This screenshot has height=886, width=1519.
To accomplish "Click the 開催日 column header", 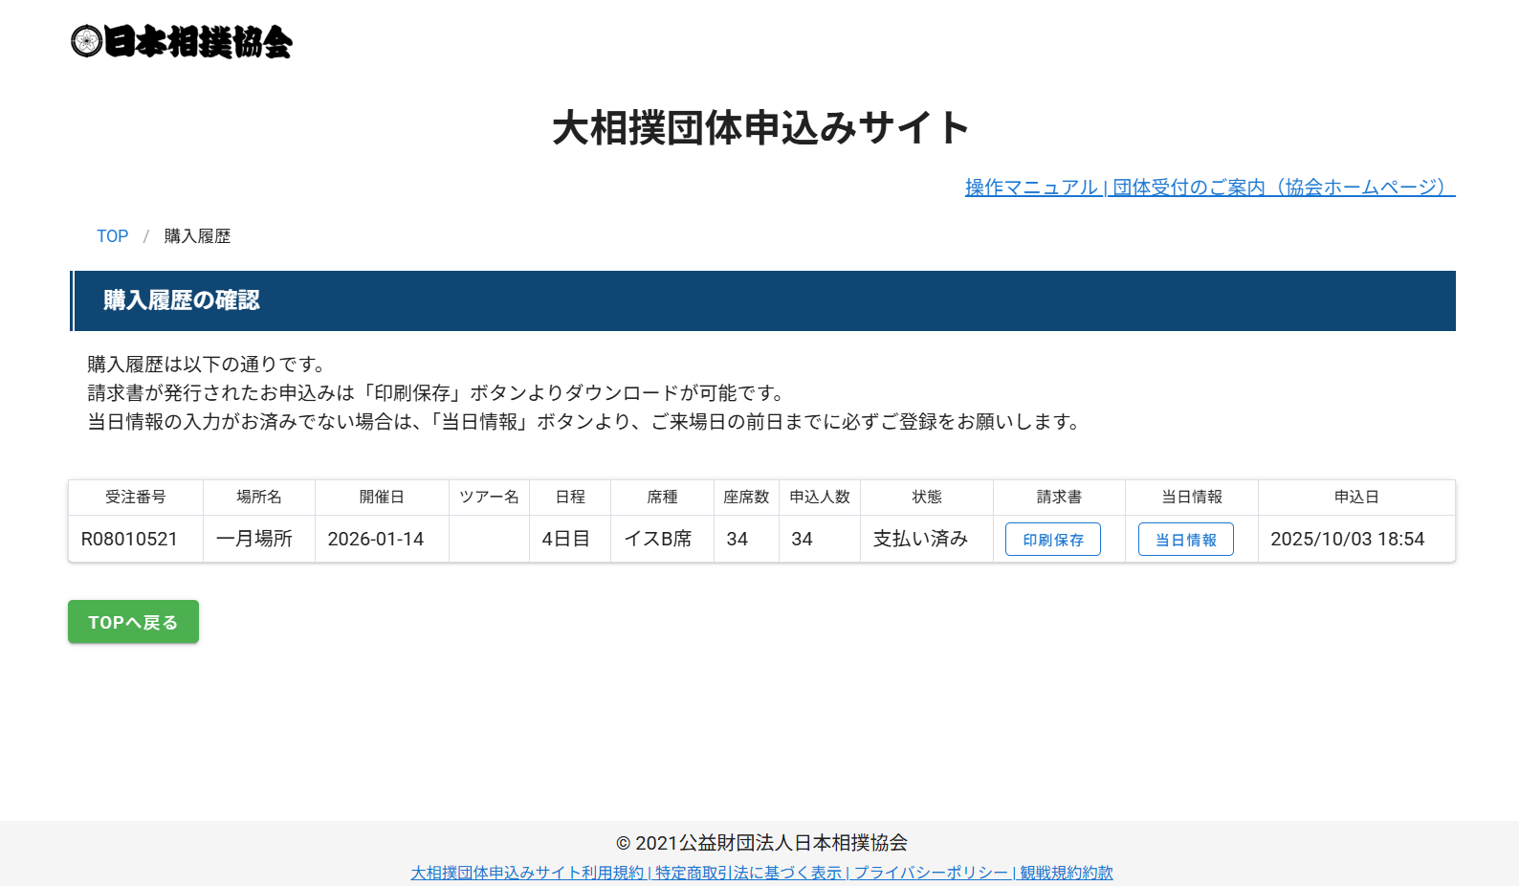I will coord(382,498).
